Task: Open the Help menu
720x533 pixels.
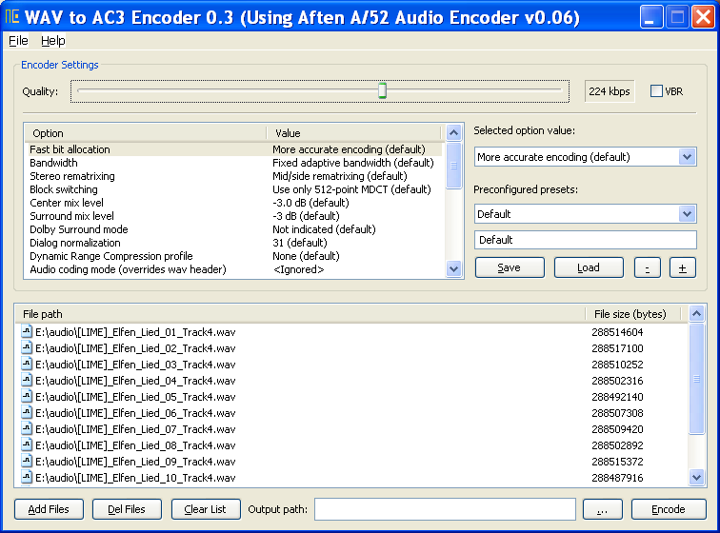Action: pyautogui.click(x=52, y=41)
